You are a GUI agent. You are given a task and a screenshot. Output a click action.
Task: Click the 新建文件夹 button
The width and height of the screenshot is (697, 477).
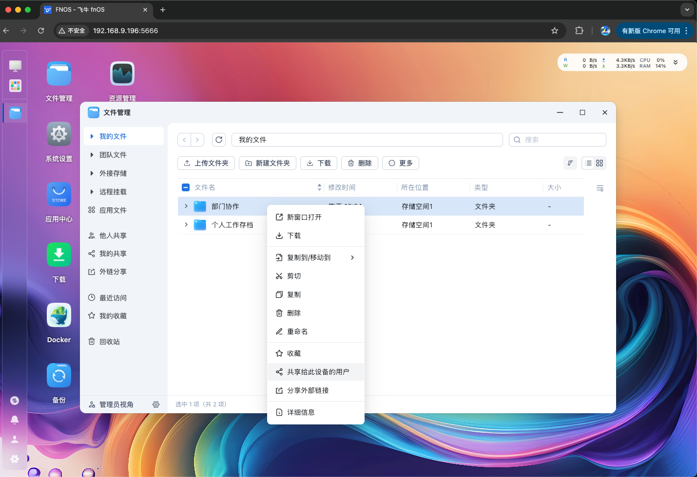click(268, 163)
